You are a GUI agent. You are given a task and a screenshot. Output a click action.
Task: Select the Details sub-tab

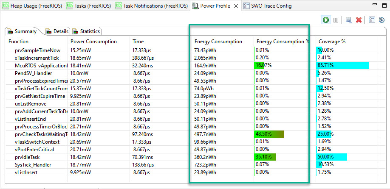click(57, 31)
